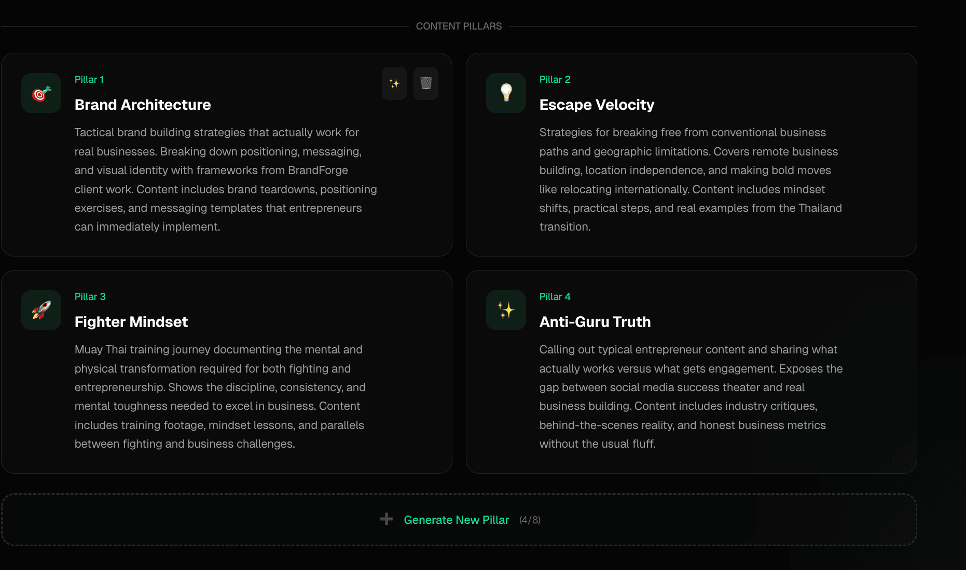This screenshot has width=966, height=570.
Task: Click the Pillar 3 label on Fighter Mindset
Action: 90,296
